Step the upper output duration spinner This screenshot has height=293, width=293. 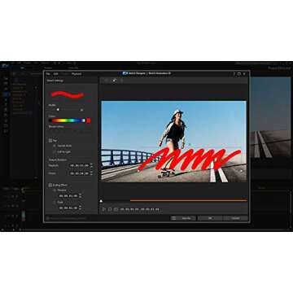(91, 165)
